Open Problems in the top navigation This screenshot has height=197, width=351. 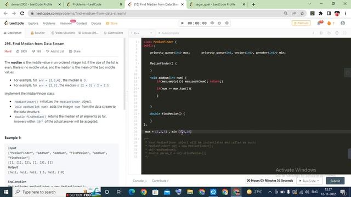49,23
